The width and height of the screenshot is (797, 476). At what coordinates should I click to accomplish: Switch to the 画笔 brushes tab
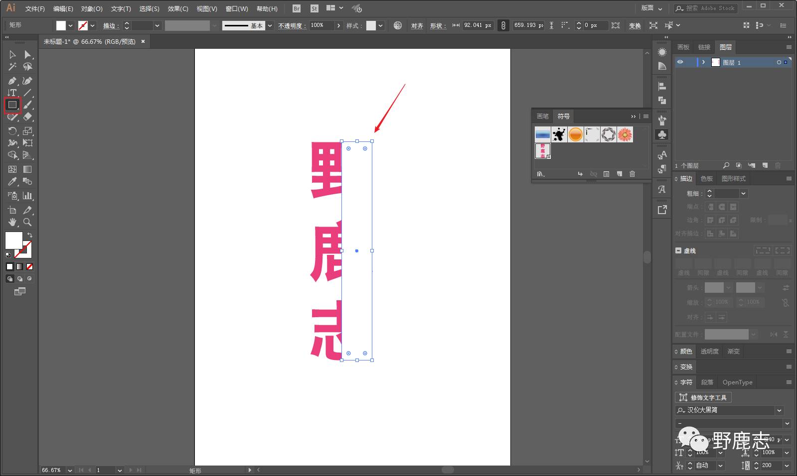point(542,116)
